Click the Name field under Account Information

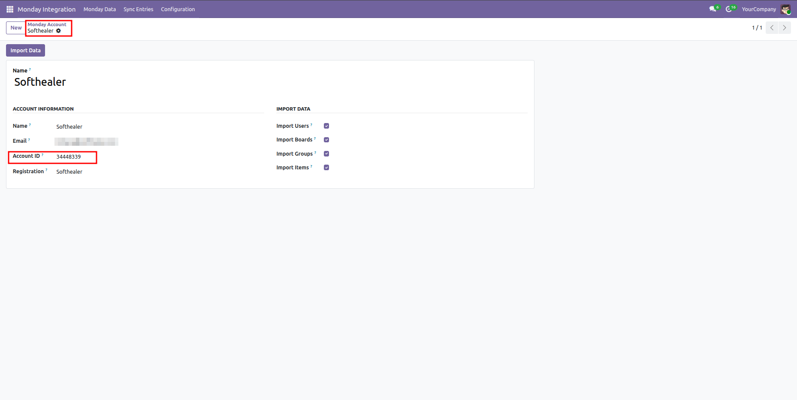click(x=160, y=126)
